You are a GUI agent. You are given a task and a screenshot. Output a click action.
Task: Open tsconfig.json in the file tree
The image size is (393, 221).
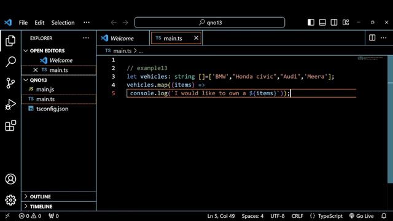pos(59,109)
